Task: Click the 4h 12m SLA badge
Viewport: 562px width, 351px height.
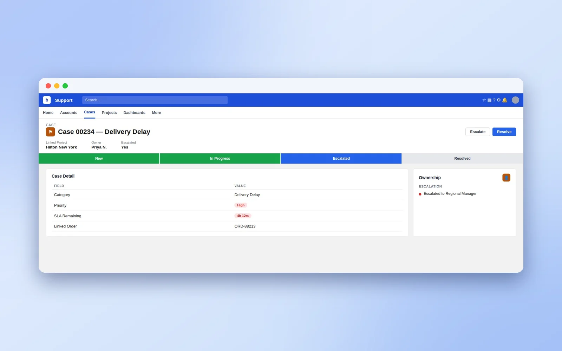Action: pyautogui.click(x=243, y=216)
